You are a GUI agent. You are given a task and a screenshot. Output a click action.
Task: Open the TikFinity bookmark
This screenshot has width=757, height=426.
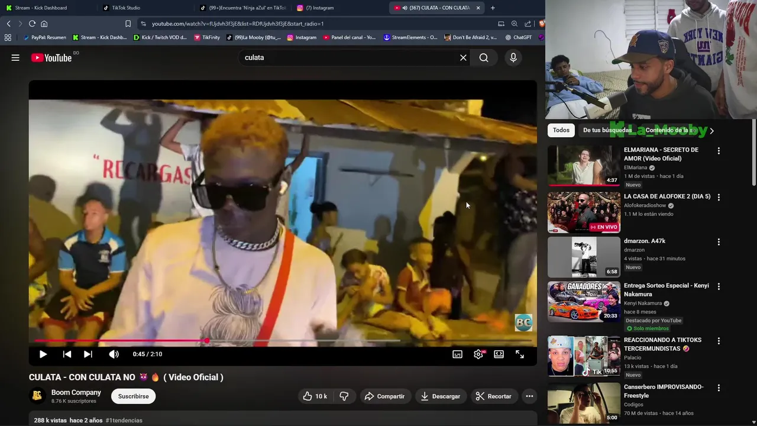(x=207, y=37)
